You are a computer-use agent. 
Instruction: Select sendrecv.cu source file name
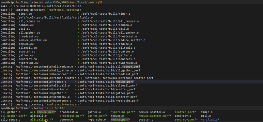[x=28, y=59]
